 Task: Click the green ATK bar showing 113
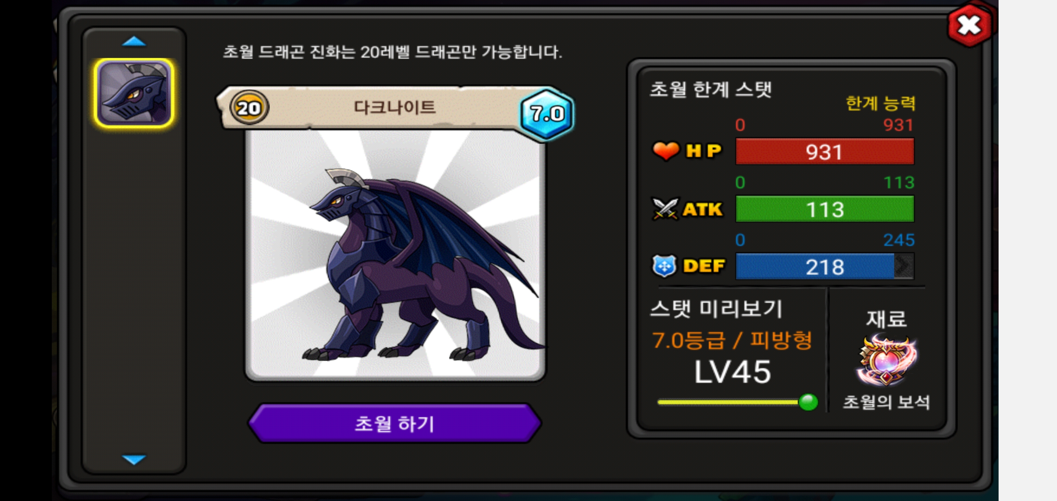pyautogui.click(x=825, y=209)
